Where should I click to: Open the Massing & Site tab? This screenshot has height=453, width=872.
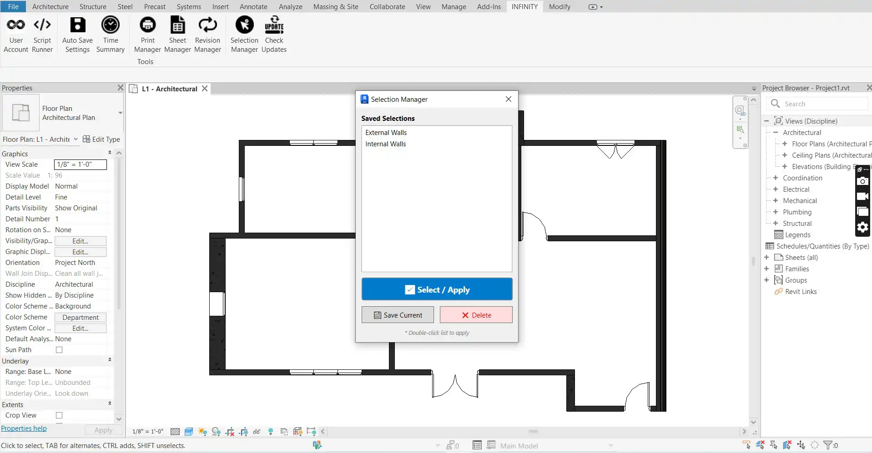point(335,7)
